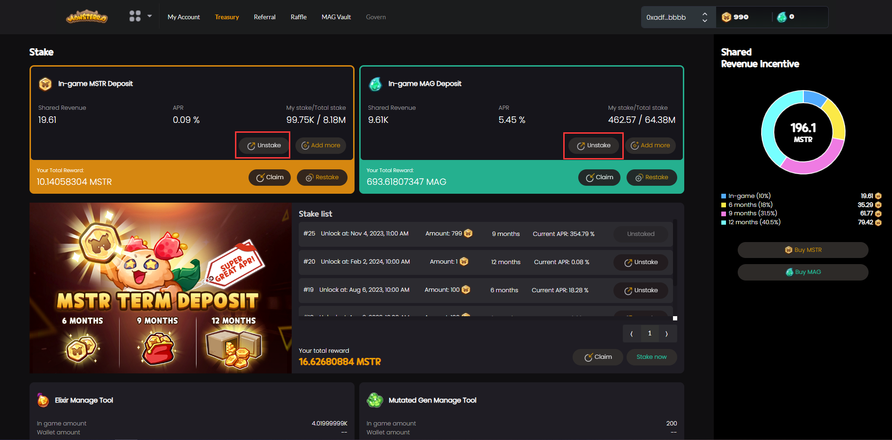Click the blue In-game legend swatch

click(x=724, y=196)
